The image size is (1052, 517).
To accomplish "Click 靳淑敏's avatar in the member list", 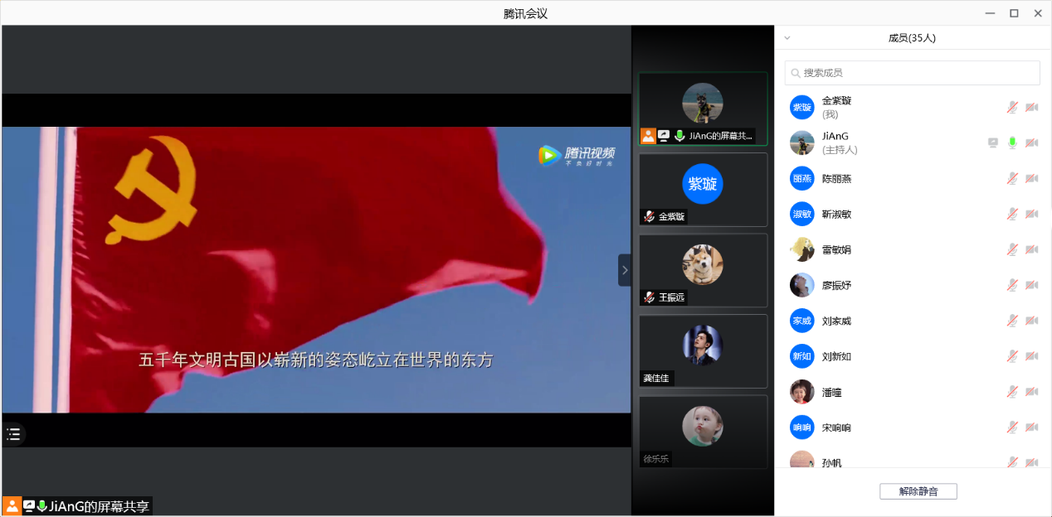I will 802,214.
